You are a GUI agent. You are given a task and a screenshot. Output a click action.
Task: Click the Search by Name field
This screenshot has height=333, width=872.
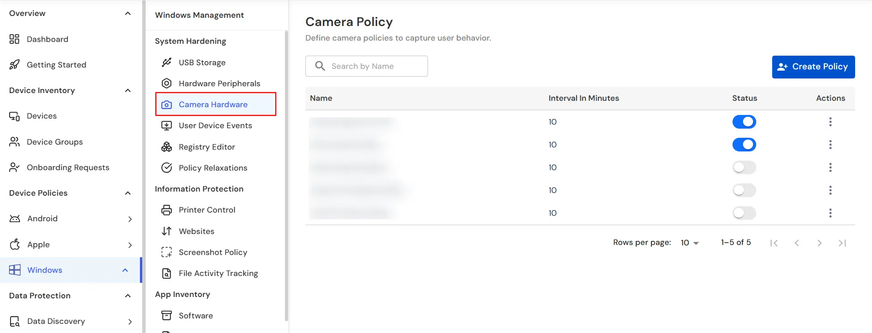366,66
